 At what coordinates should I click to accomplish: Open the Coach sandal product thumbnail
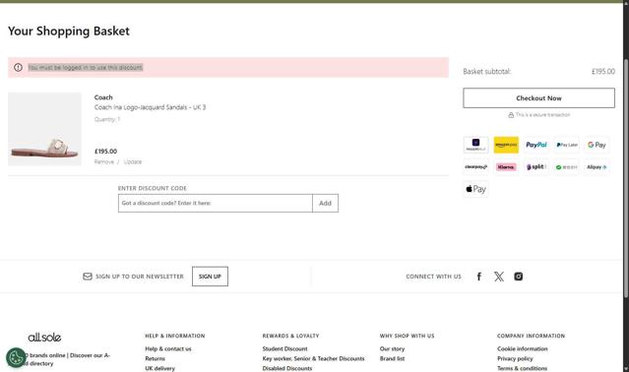44,129
